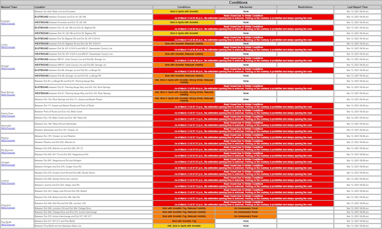382x229 pixels.
Task: Open NWS Forecast link under Wamsutter
Action: 8,128
